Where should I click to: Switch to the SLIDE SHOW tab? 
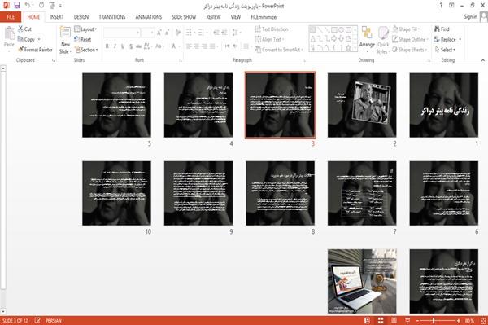tap(184, 17)
